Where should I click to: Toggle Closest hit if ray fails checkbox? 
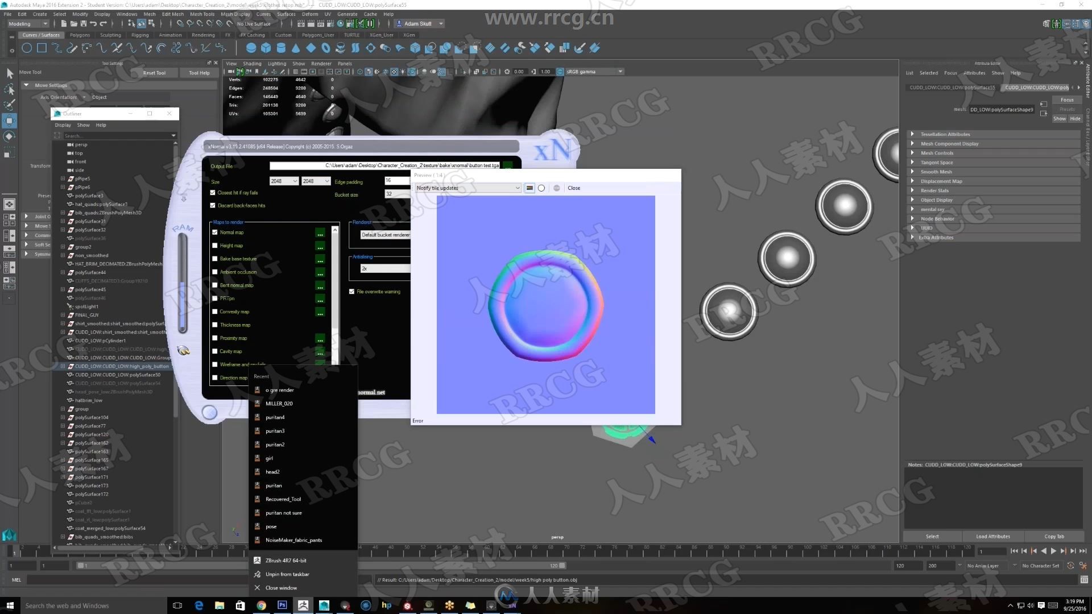213,193
